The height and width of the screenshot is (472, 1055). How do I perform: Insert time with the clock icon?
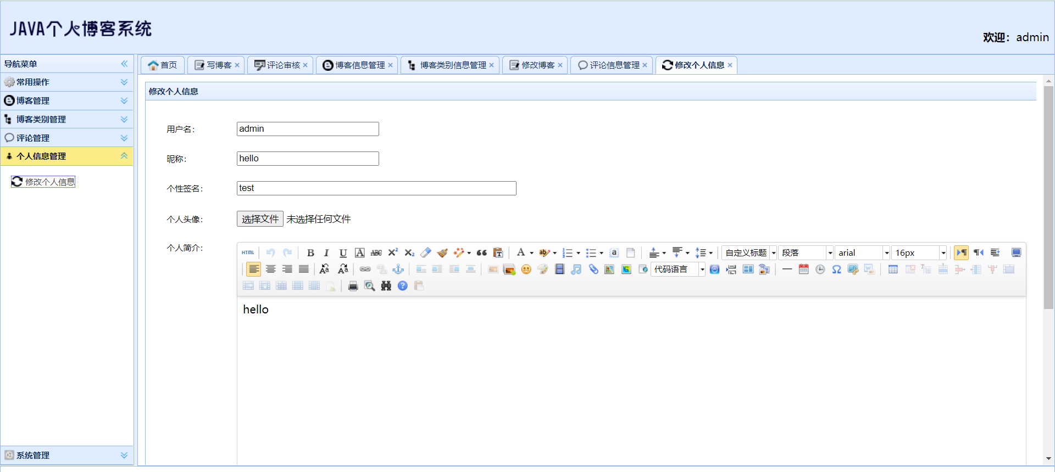point(820,269)
